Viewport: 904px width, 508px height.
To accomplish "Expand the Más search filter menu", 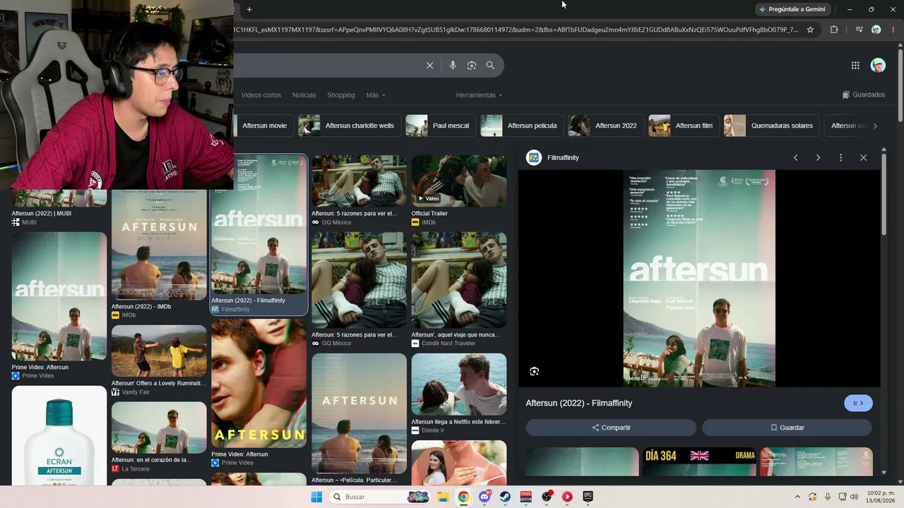I will pyautogui.click(x=375, y=95).
